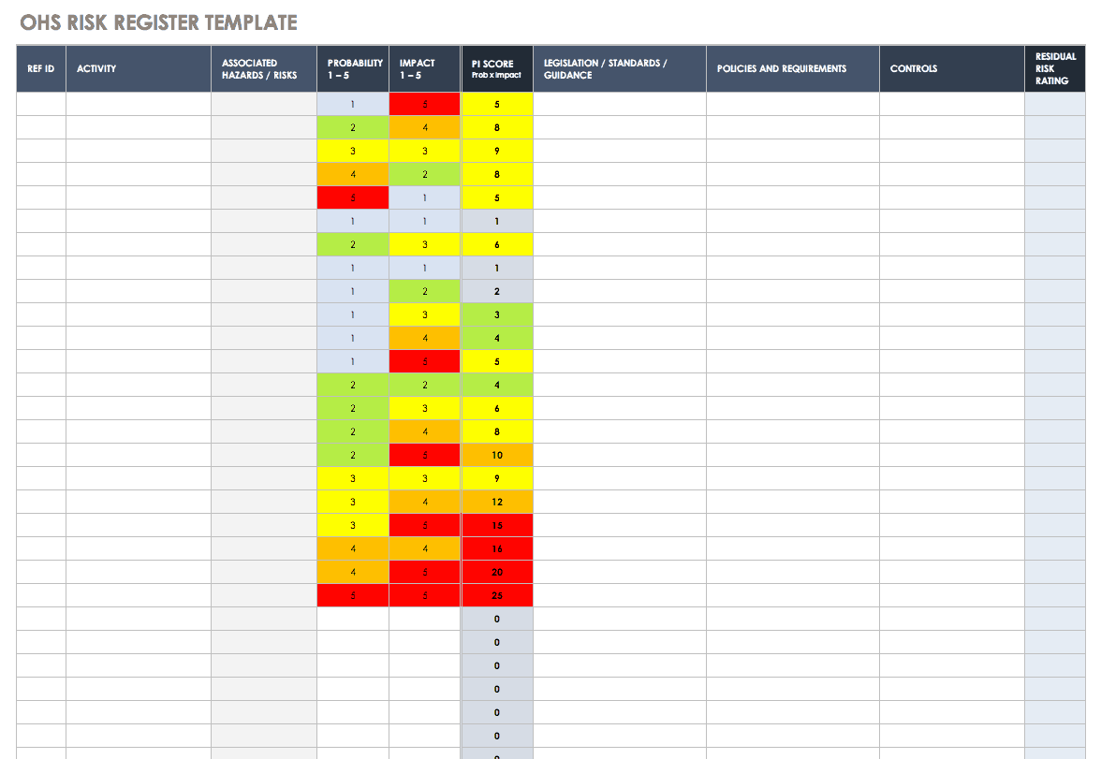
Task: Select the RESIDUAL RISK RATING header
Action: [x=1056, y=67]
